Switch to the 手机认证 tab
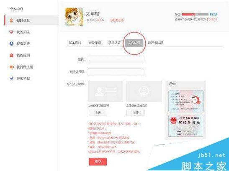The image size is (229, 171). point(114,43)
